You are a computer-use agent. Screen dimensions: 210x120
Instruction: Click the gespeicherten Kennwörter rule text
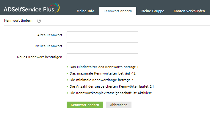pyautogui.click(x=112, y=86)
